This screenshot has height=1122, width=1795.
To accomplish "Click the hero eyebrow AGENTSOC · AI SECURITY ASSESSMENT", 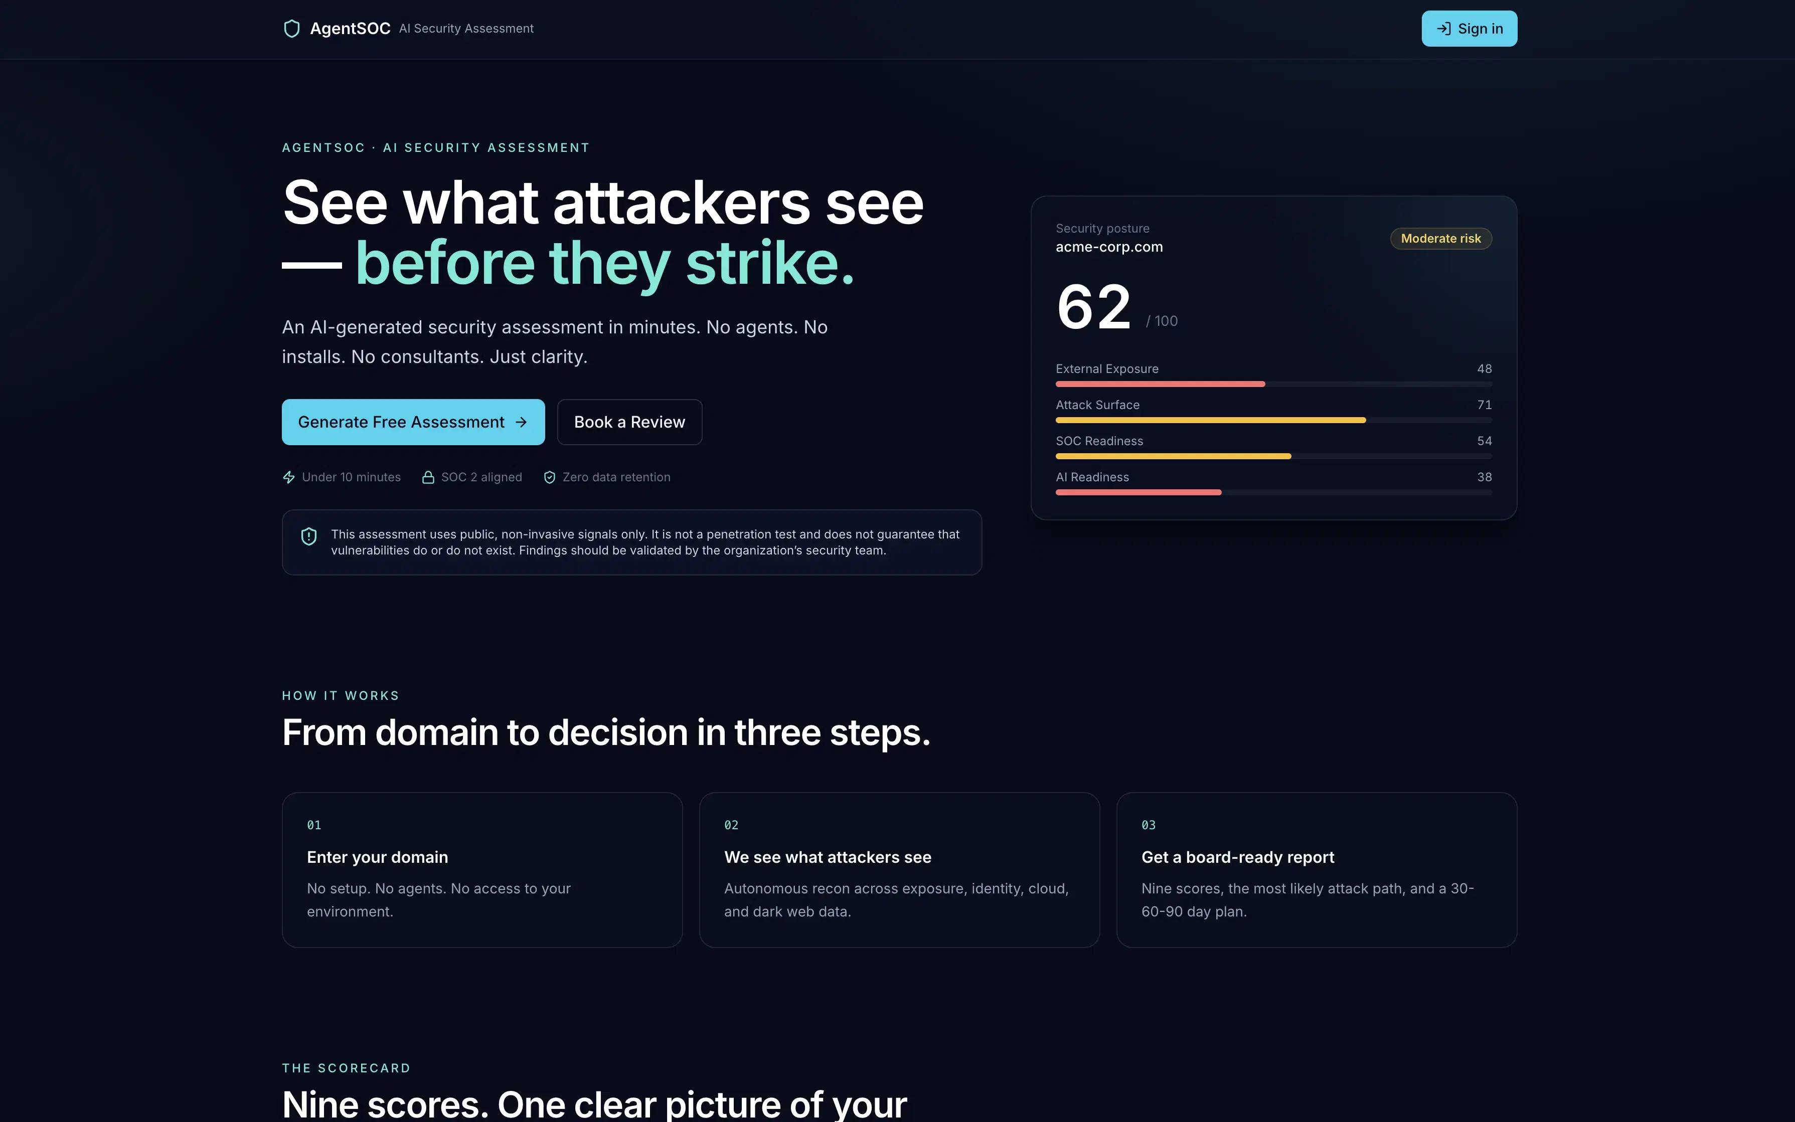I will (x=436, y=148).
